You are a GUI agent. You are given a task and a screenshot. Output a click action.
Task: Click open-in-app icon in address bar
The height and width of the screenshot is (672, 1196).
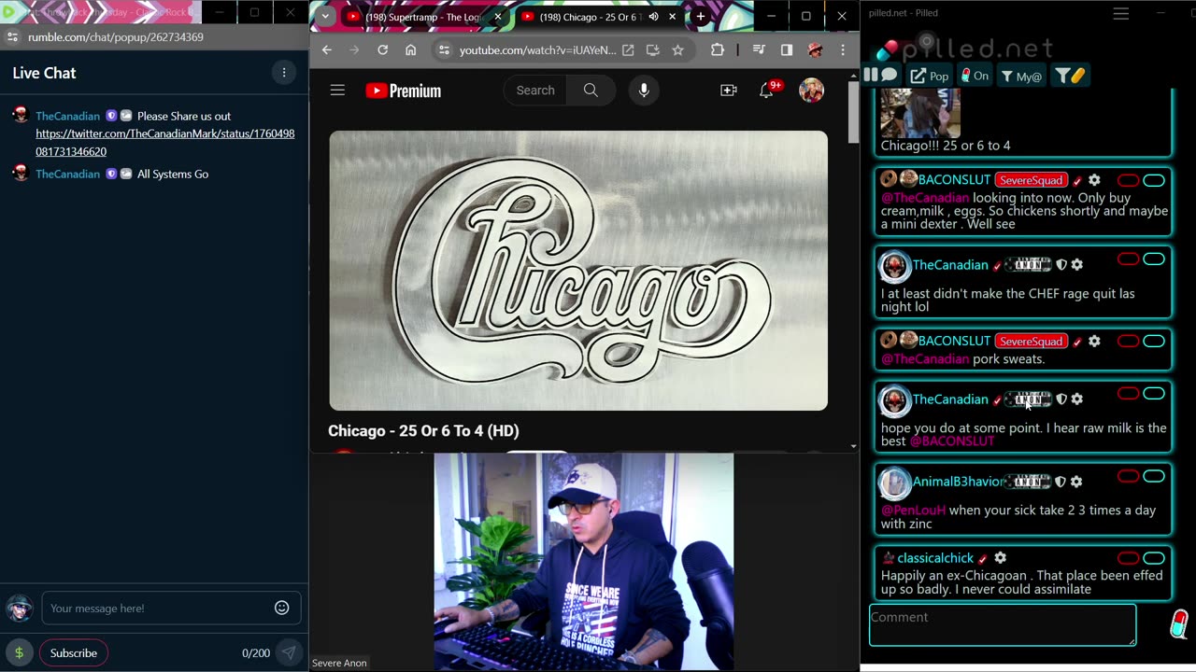[x=628, y=50]
